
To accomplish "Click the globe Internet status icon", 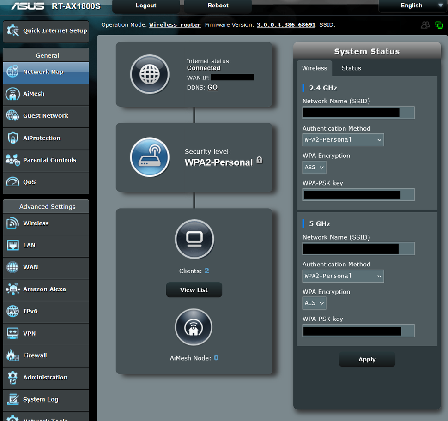I will click(x=150, y=74).
